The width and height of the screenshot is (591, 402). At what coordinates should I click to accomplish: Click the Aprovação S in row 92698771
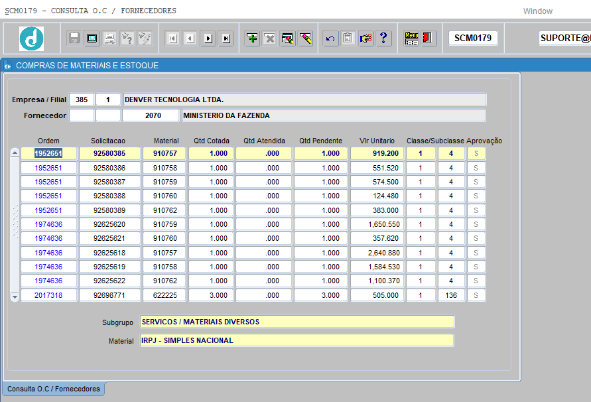click(476, 295)
